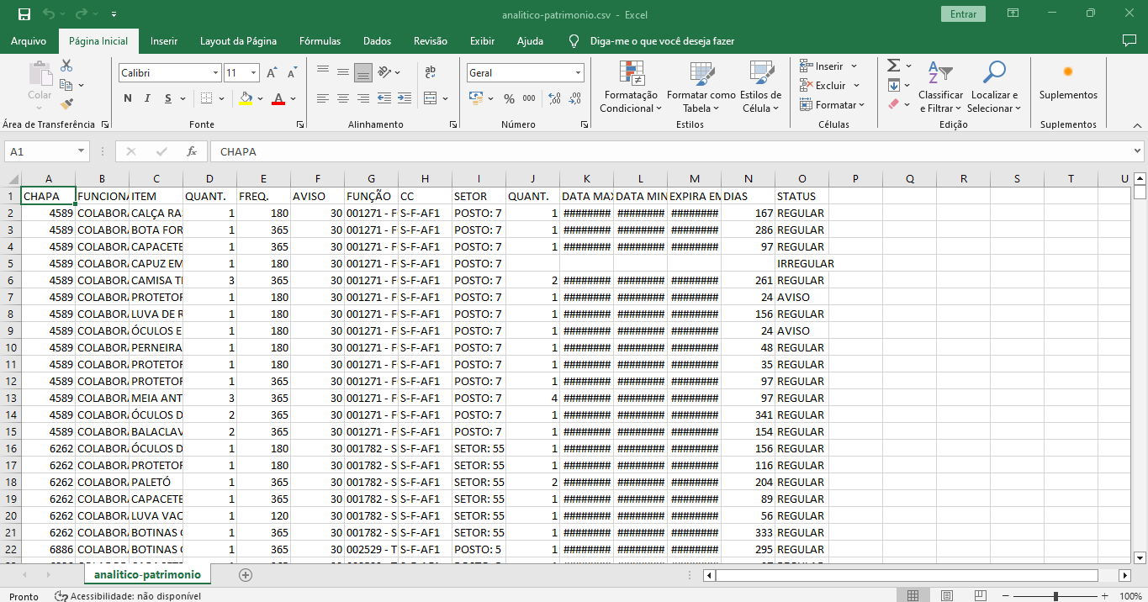
Task: Click the Cut scissors icon
Action: pyautogui.click(x=66, y=66)
